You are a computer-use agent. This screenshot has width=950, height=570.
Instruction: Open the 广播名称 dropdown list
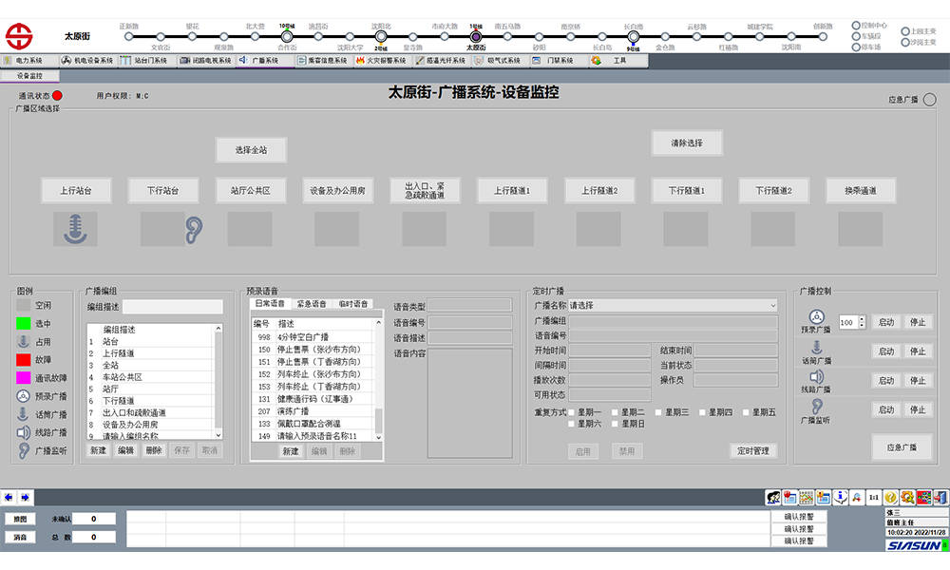[772, 306]
